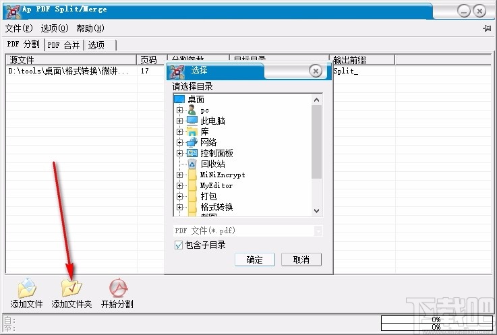Expand the 此电脑 tree node
The width and height of the screenshot is (497, 335).
(180, 121)
